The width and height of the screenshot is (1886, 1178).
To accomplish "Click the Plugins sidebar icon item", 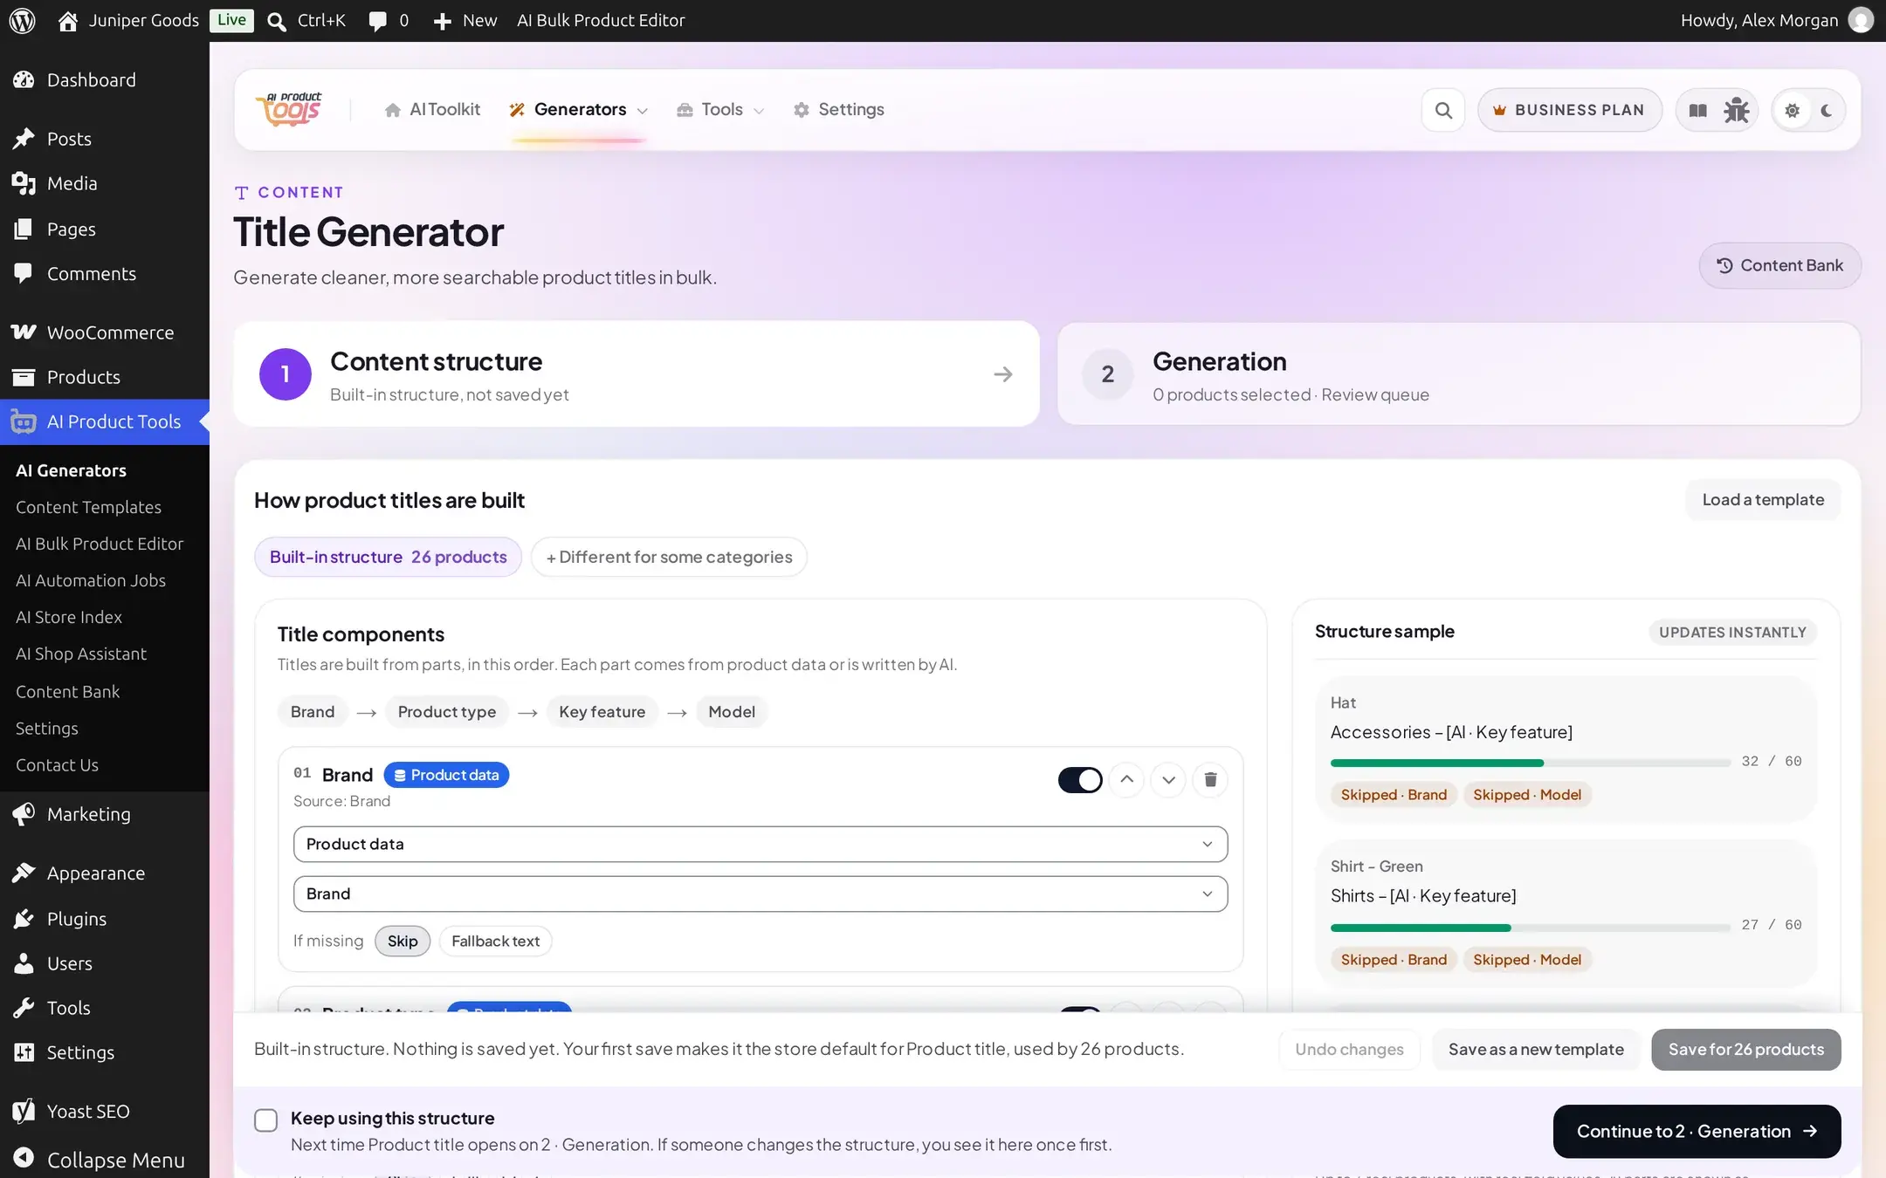I will tap(105, 919).
